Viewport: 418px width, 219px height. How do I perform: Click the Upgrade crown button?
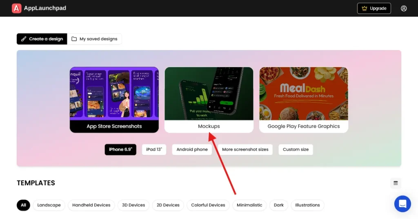point(374,8)
